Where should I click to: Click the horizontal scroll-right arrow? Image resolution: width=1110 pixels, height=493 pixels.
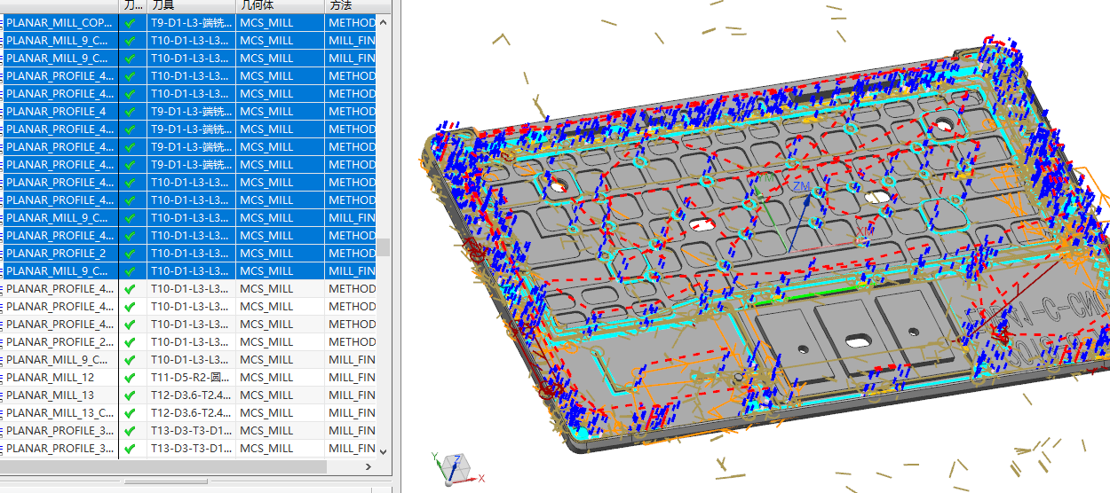369,466
